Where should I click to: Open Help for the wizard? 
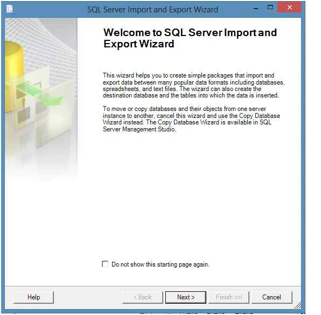(33, 297)
